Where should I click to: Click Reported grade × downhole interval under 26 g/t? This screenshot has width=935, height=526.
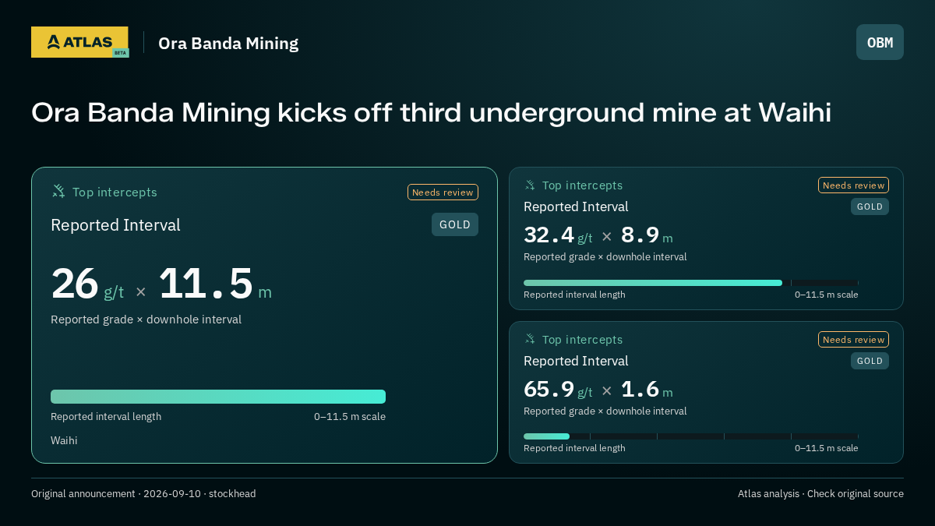pyautogui.click(x=146, y=319)
